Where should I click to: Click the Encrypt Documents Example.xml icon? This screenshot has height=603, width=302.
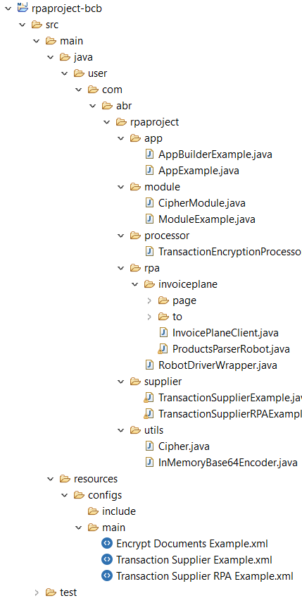pos(107,543)
